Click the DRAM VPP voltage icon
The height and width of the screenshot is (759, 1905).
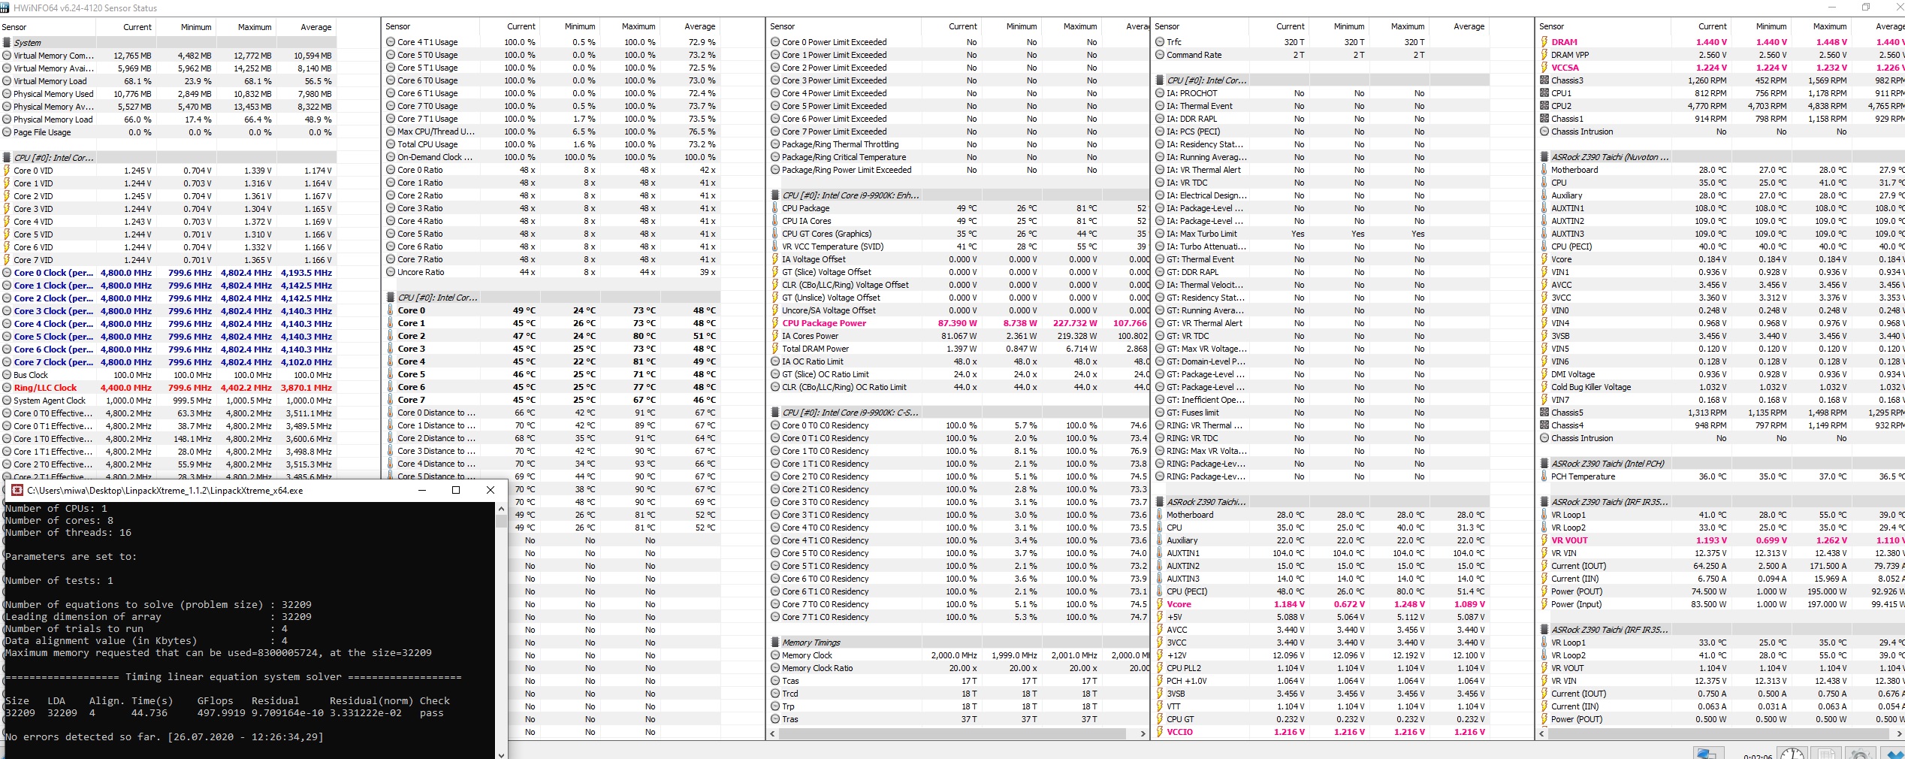1544,55
